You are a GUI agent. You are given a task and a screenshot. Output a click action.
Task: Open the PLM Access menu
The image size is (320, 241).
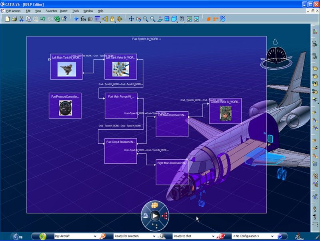coord(13,11)
